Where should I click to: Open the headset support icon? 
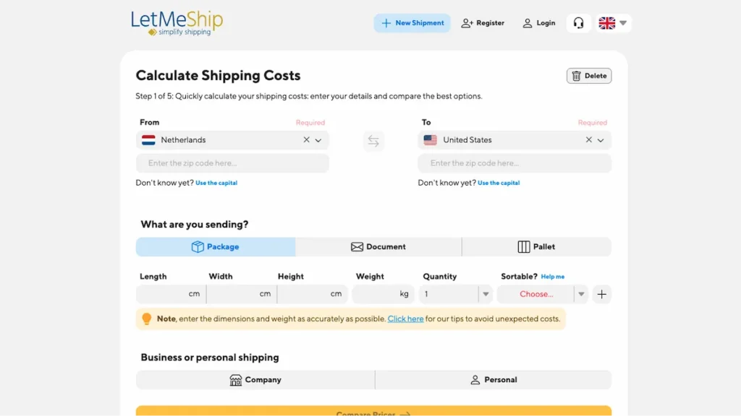pos(578,23)
